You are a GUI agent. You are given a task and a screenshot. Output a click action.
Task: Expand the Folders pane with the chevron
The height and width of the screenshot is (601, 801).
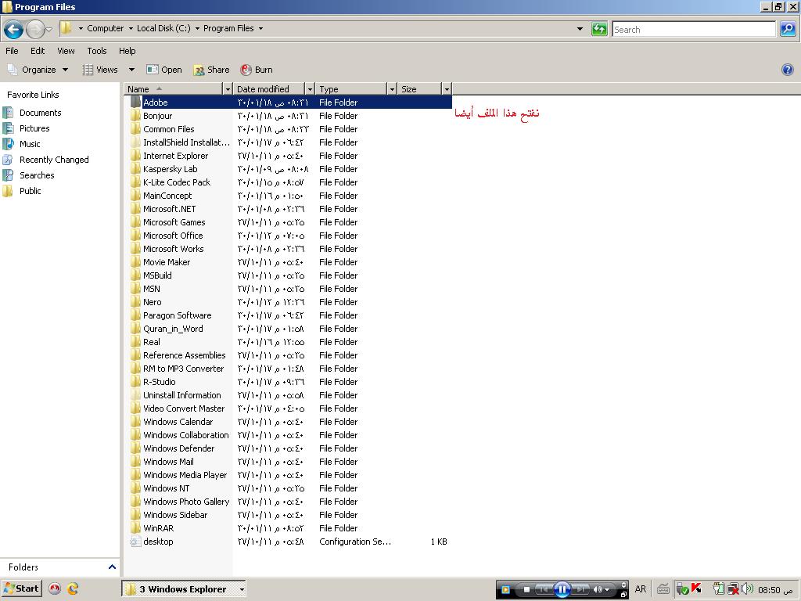[x=112, y=567]
